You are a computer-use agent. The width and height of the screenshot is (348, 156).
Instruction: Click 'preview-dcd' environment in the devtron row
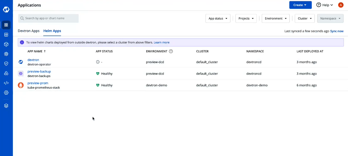[155, 62]
